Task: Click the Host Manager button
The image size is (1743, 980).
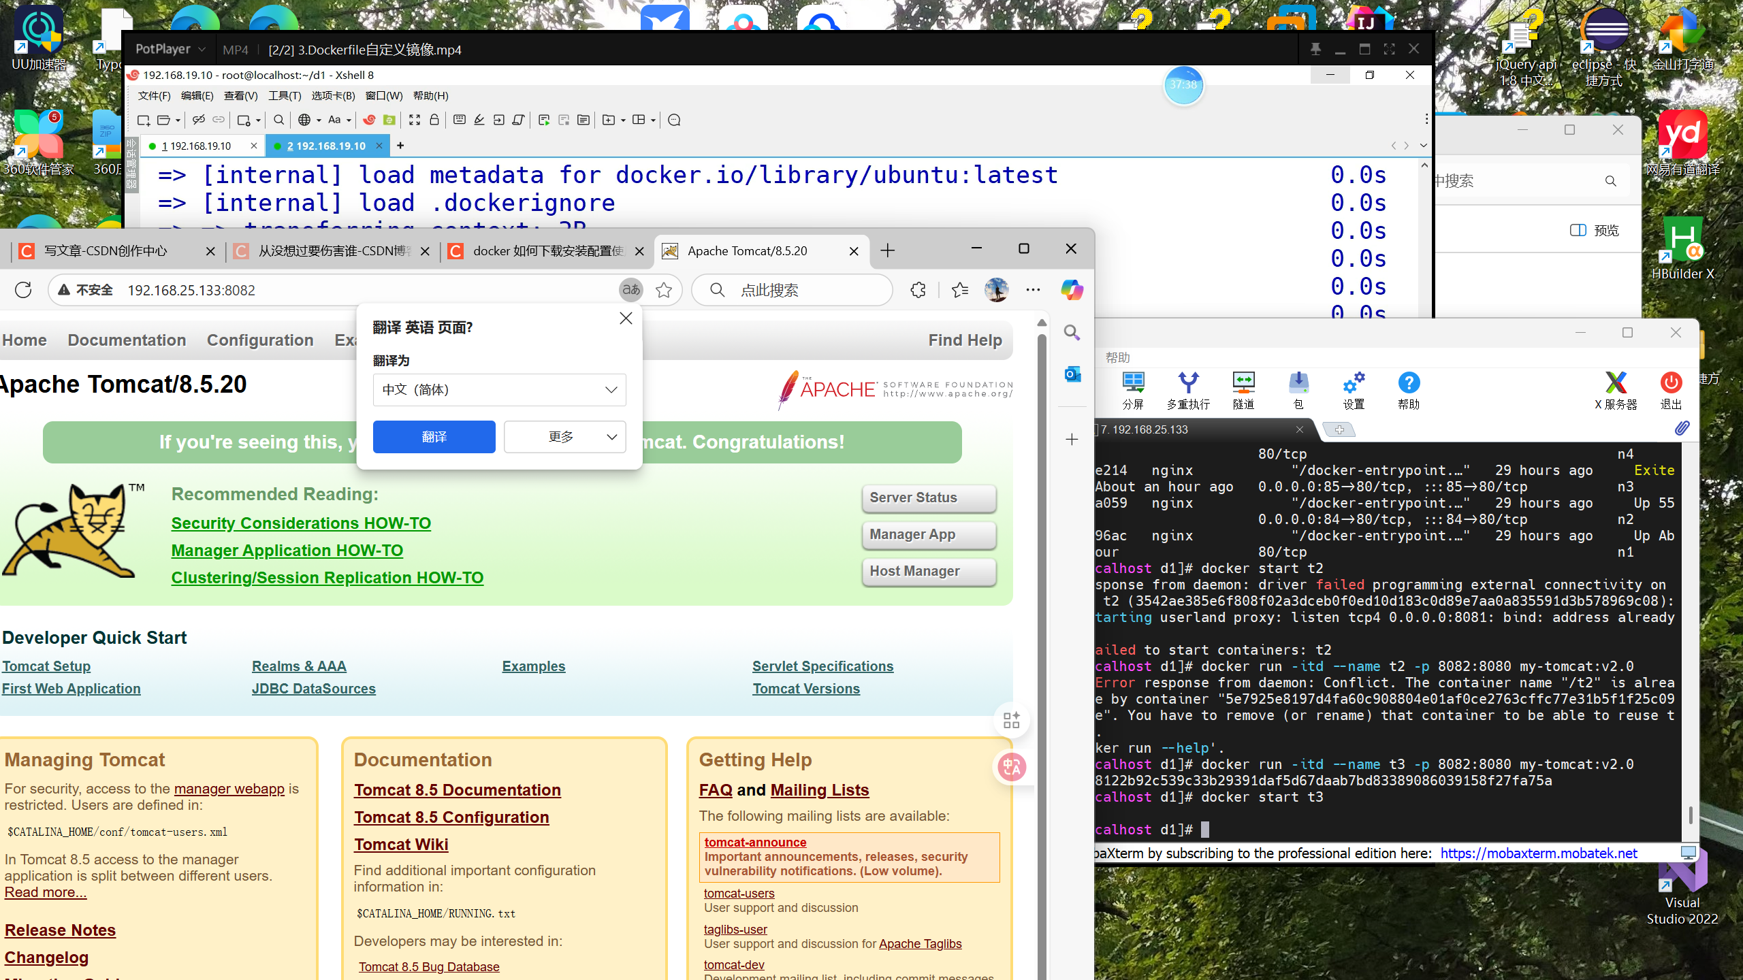Action: pos(929,571)
